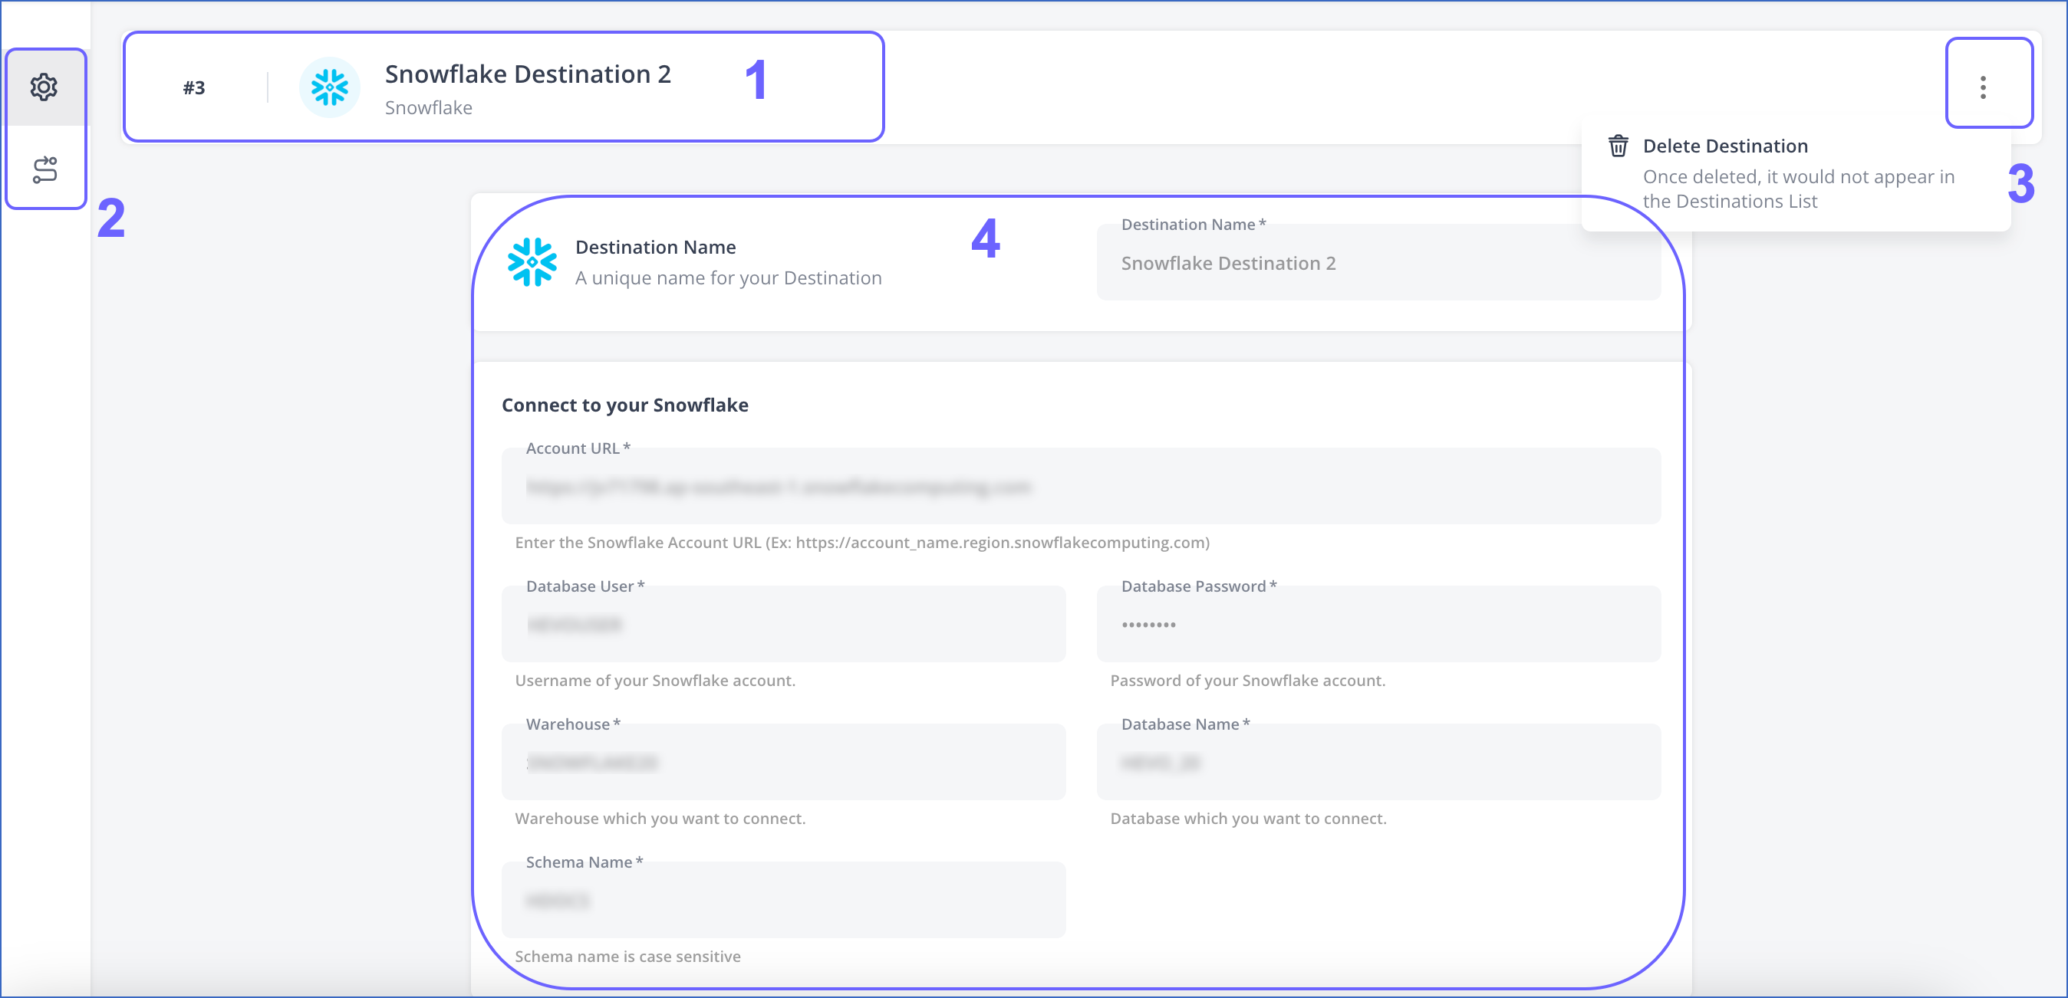Focus the Database Password field
Viewport: 2068px width, 998px height.
tap(1378, 624)
